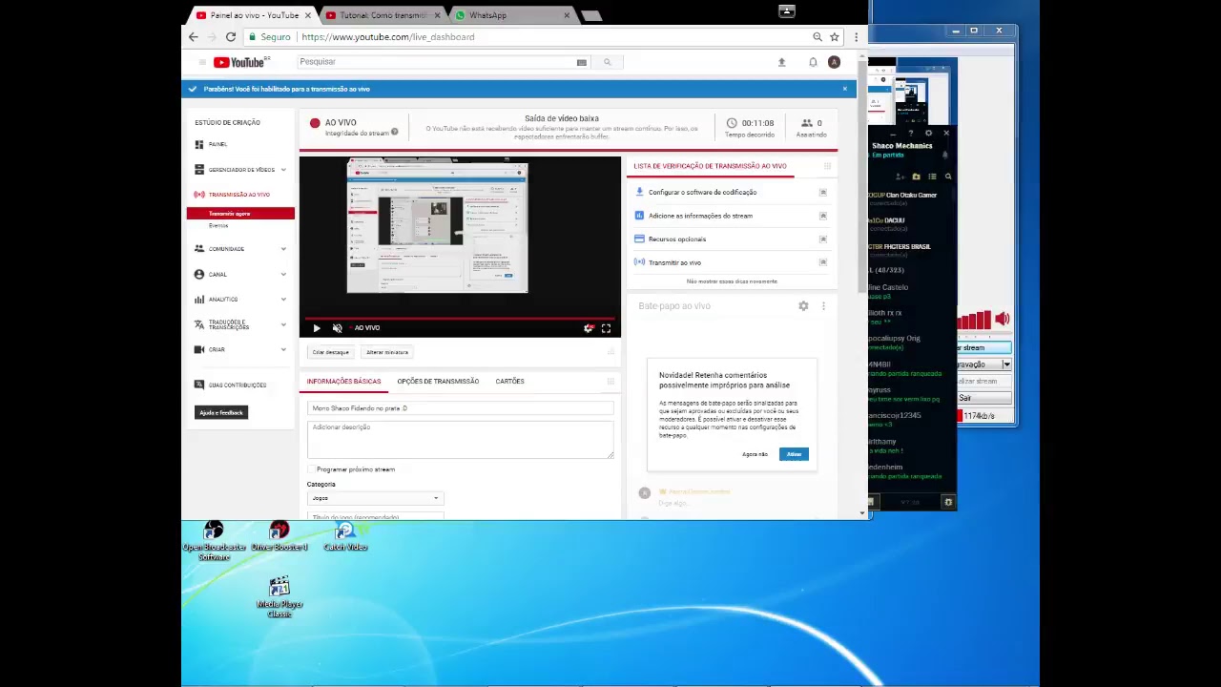Open player settings gear on preview
This screenshot has width=1221, height=687.
[x=589, y=328]
